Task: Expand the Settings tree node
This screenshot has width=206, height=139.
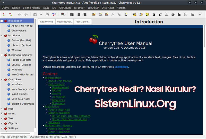Action: 2,128
